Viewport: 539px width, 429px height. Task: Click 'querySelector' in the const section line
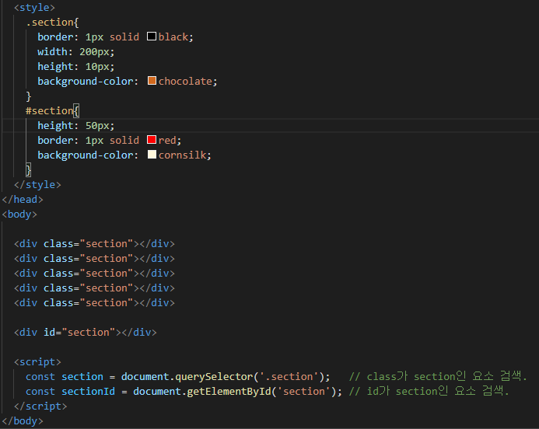214,377
